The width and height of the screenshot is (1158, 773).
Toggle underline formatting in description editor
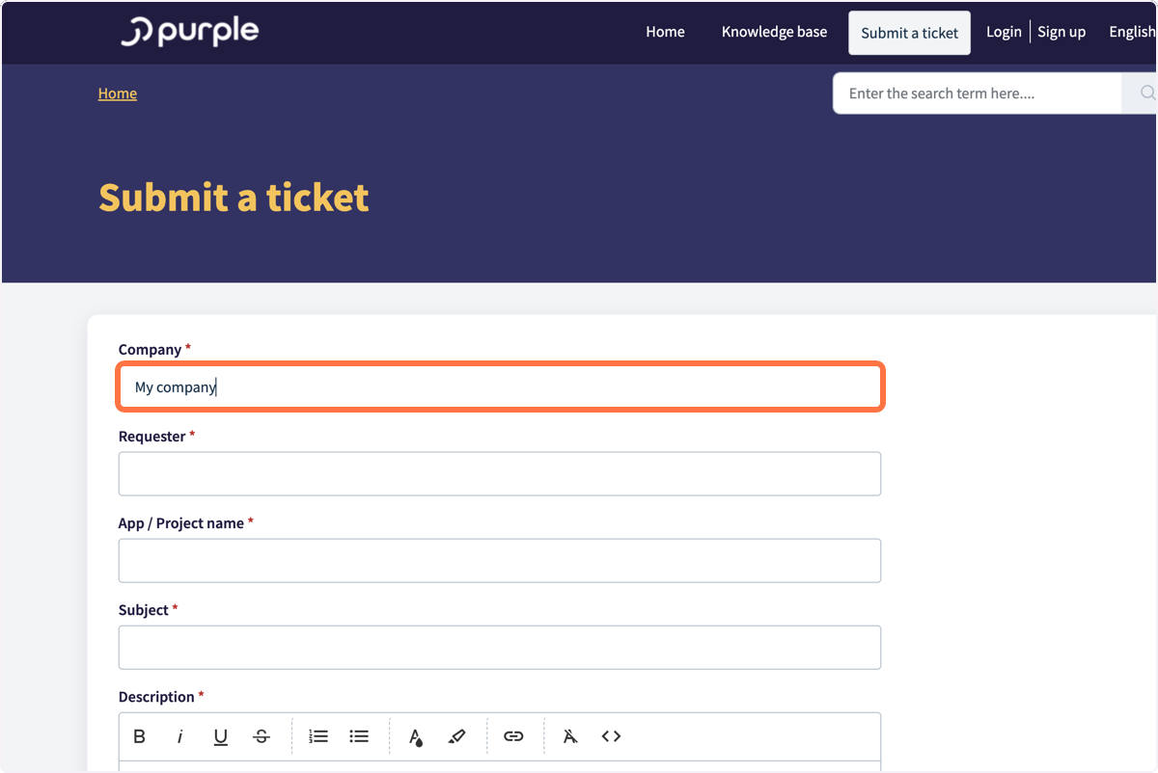point(220,736)
